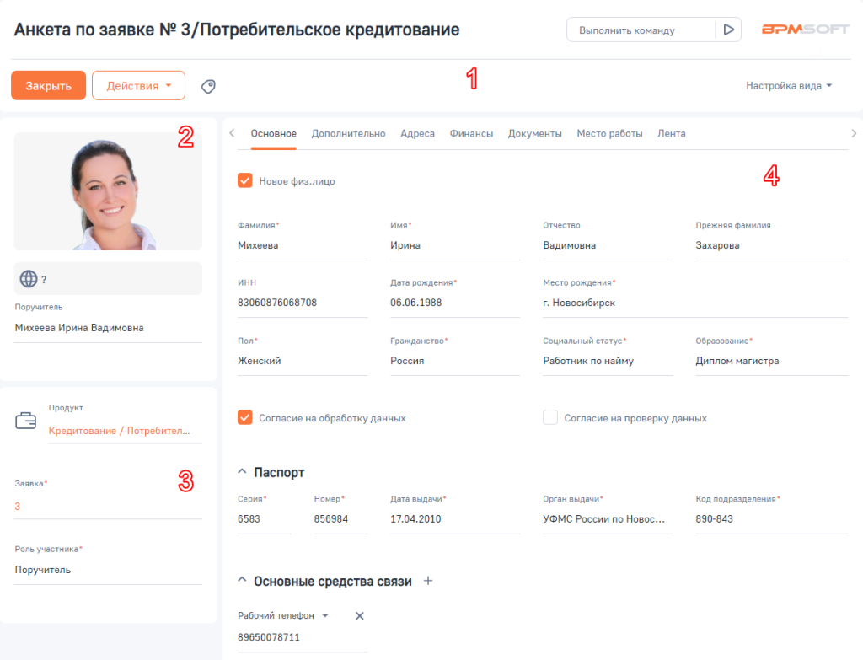Viewport: 863px width, 660px height.
Task: Collapse the Паспорт section
Action: coord(243,472)
